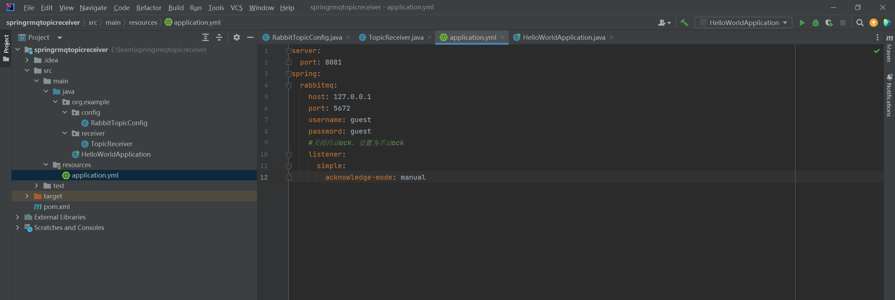Open the HelloWorldApplication run configuration dropdown
The image size is (895, 300).
pos(743,23)
